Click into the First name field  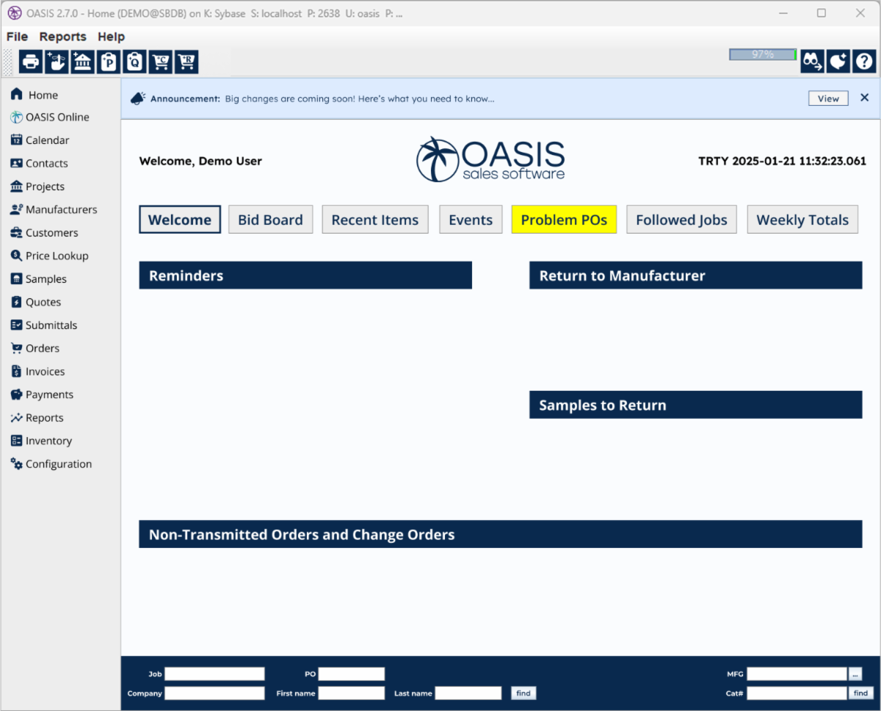[352, 693]
